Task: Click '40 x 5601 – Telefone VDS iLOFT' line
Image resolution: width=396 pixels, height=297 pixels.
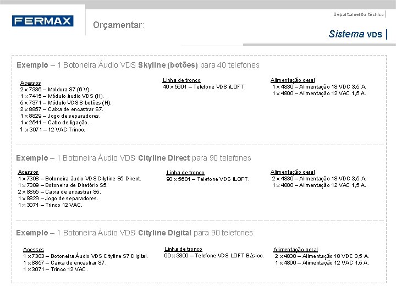Action: point(204,87)
